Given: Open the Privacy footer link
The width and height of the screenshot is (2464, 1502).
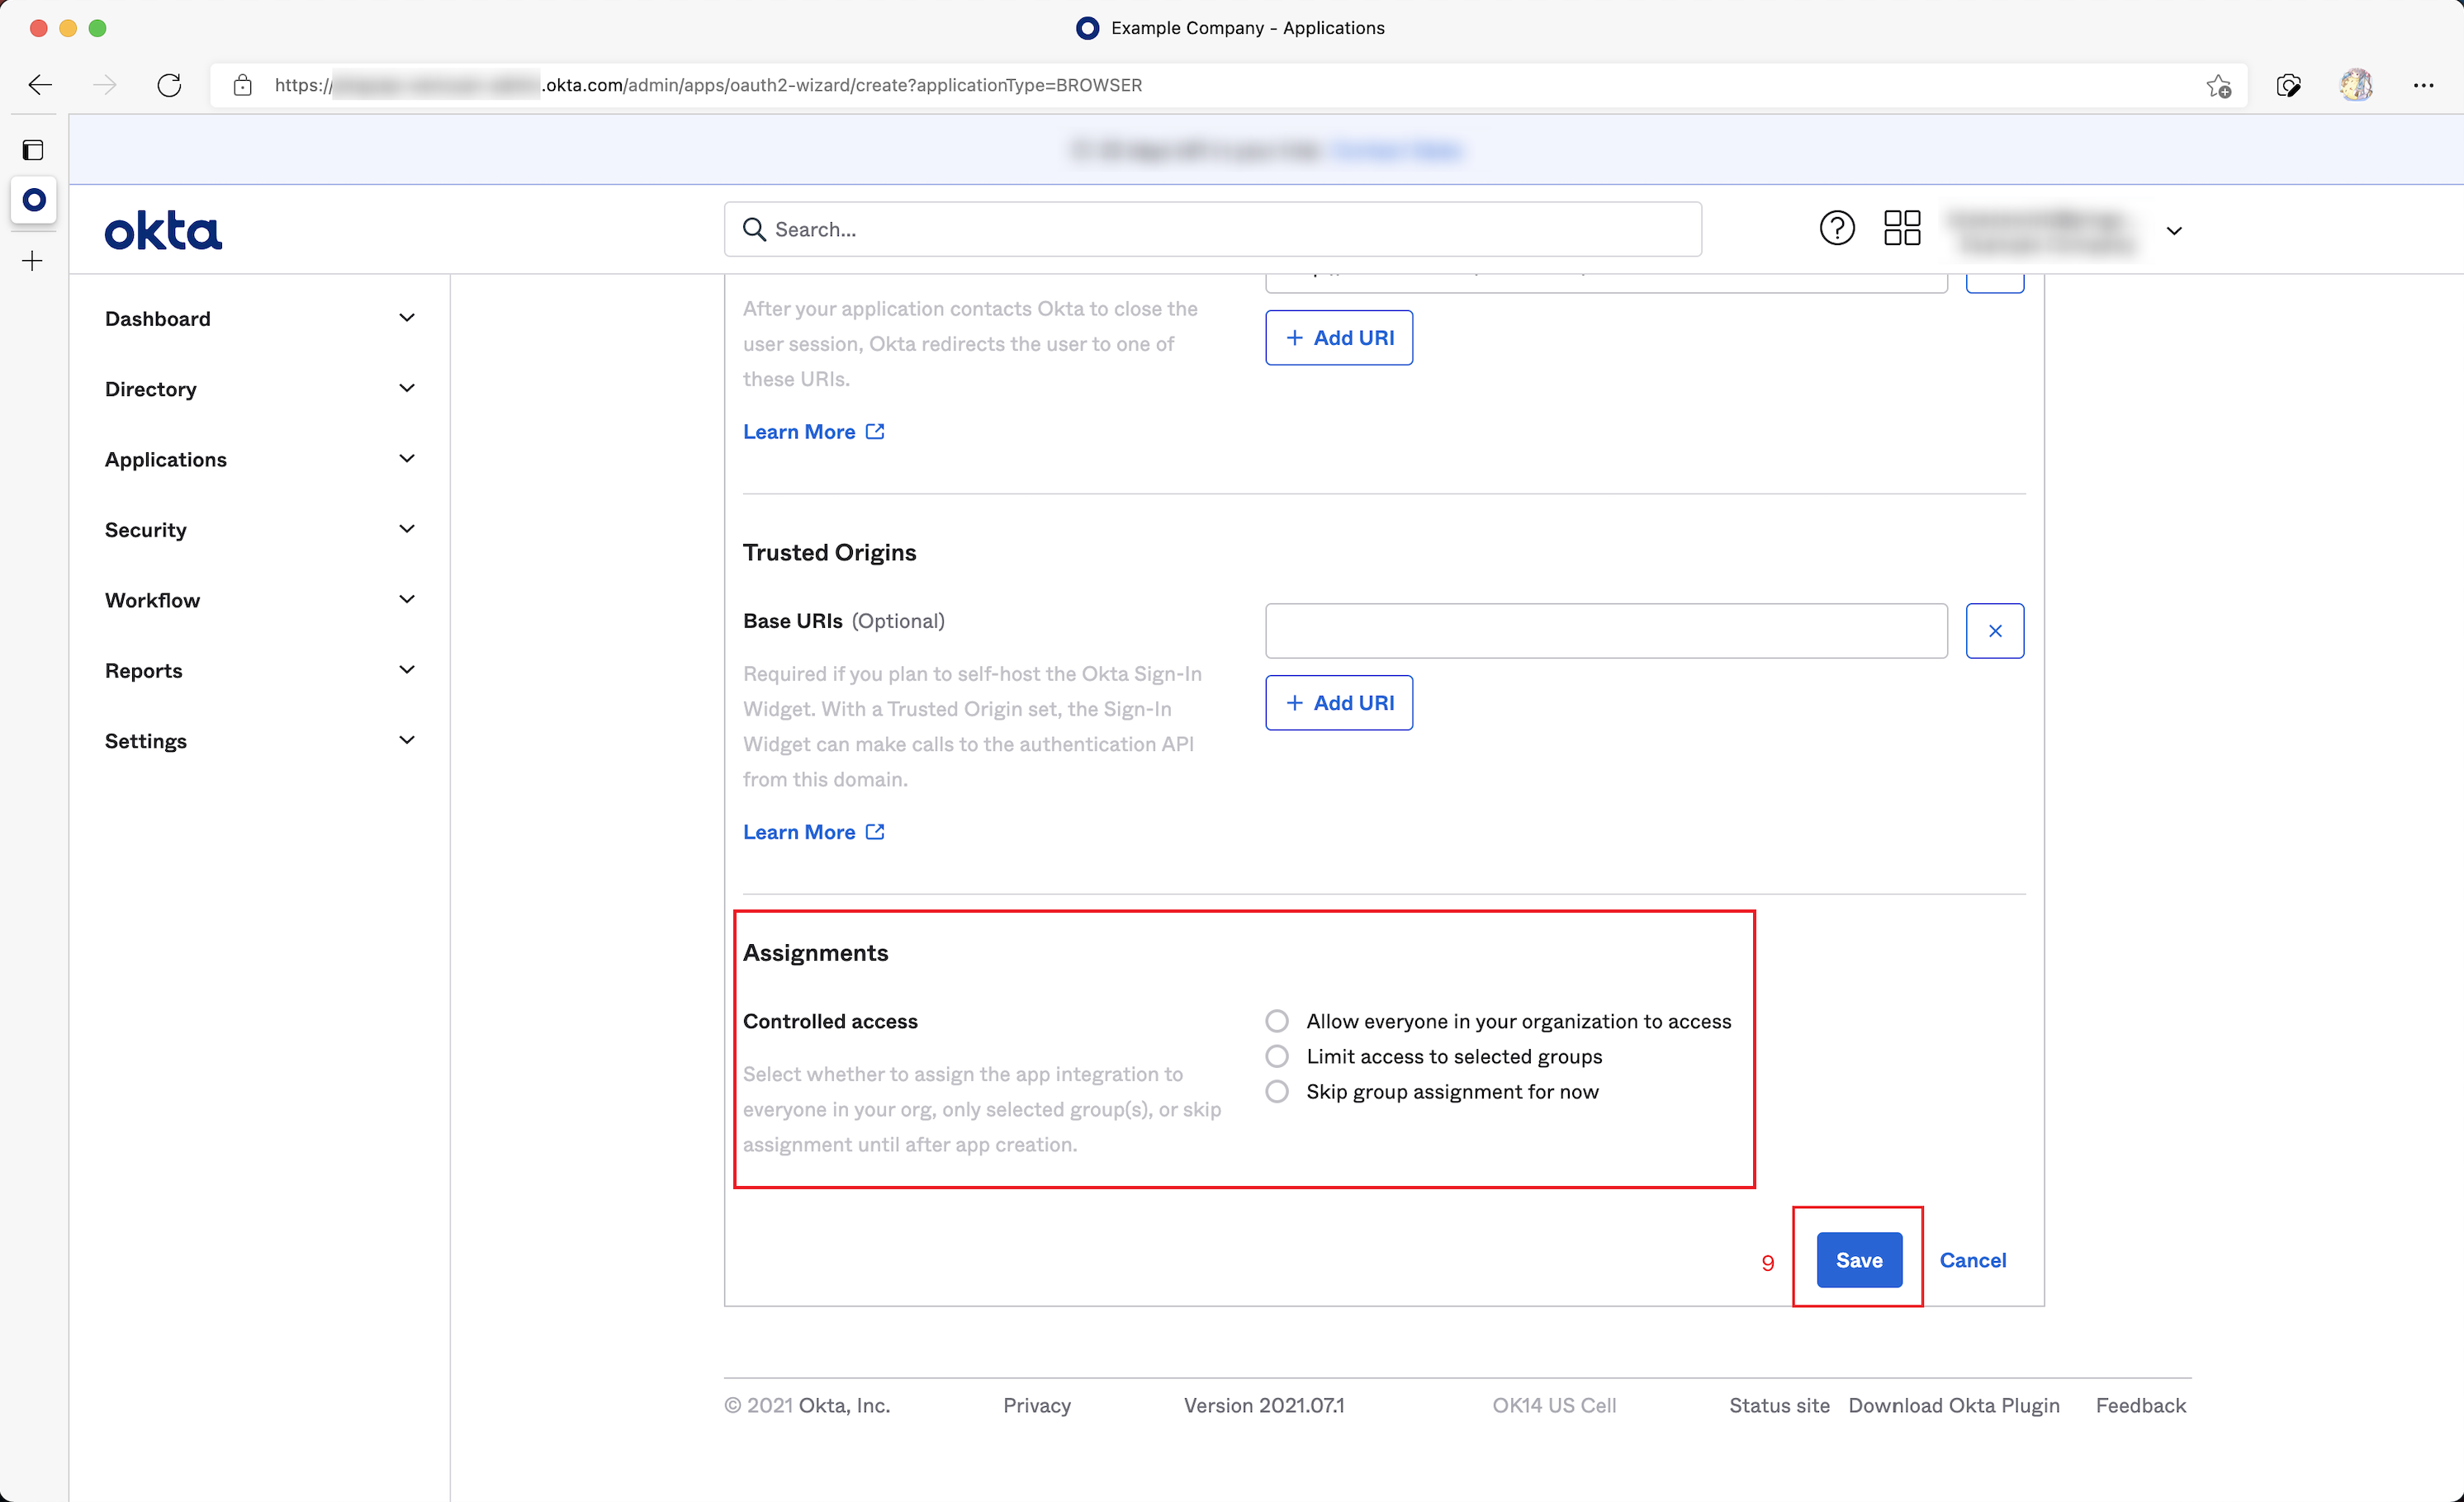Looking at the screenshot, I should pos(1037,1405).
